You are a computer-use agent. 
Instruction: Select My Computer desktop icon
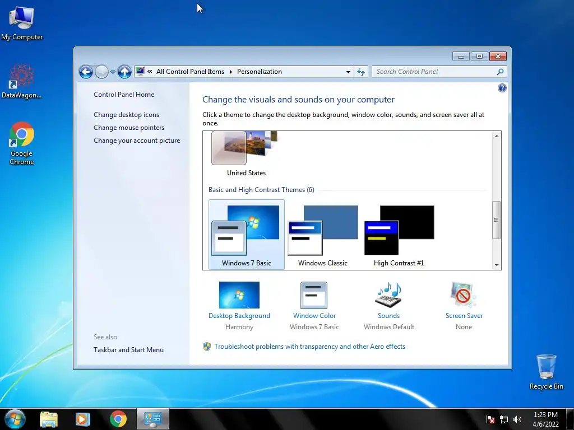coord(22,23)
